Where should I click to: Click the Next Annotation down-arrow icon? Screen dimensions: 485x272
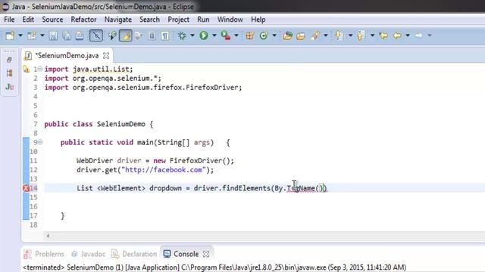(x=339, y=36)
